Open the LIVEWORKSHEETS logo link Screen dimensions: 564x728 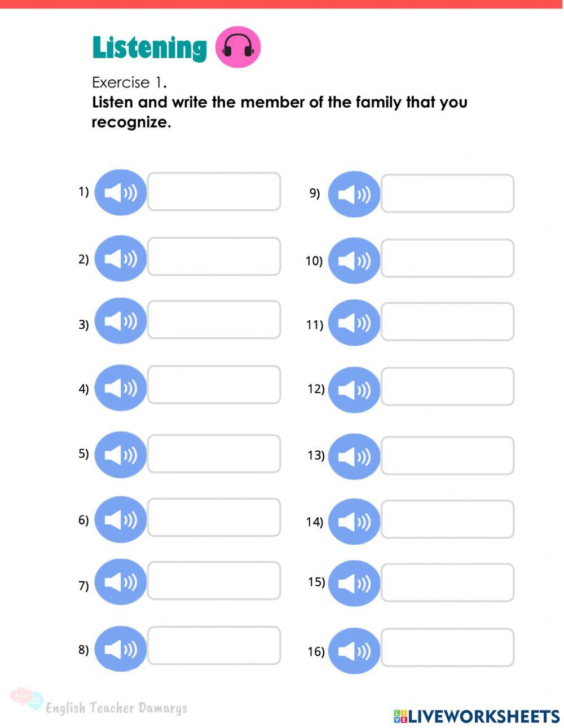(x=477, y=716)
